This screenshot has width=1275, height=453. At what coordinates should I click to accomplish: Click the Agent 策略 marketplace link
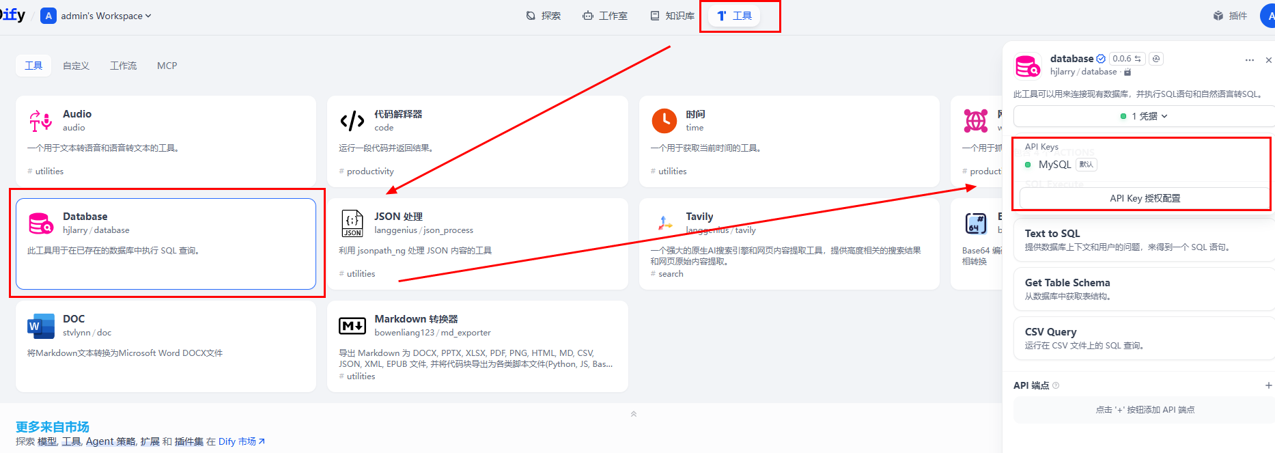click(x=111, y=441)
